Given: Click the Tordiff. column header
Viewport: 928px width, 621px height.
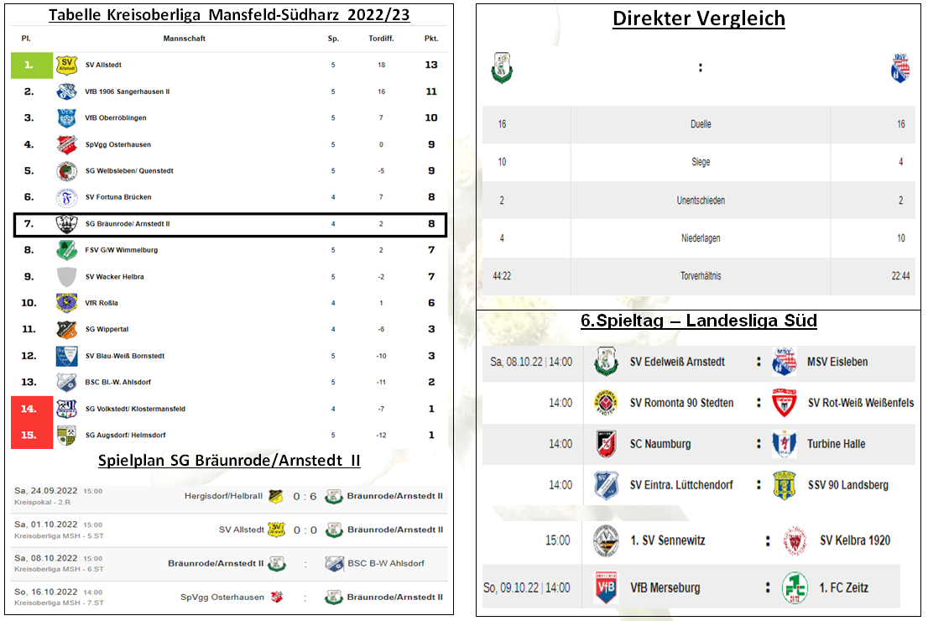Looking at the screenshot, I should pos(381,39).
